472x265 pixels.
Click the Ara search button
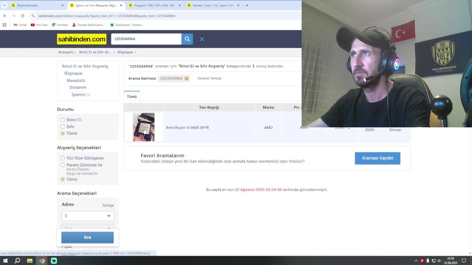tap(87, 237)
